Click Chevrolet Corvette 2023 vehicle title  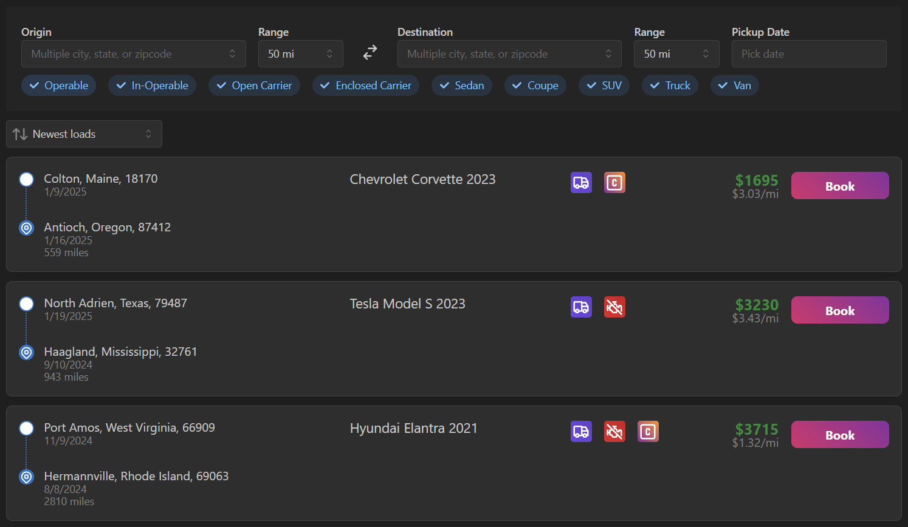tap(422, 179)
